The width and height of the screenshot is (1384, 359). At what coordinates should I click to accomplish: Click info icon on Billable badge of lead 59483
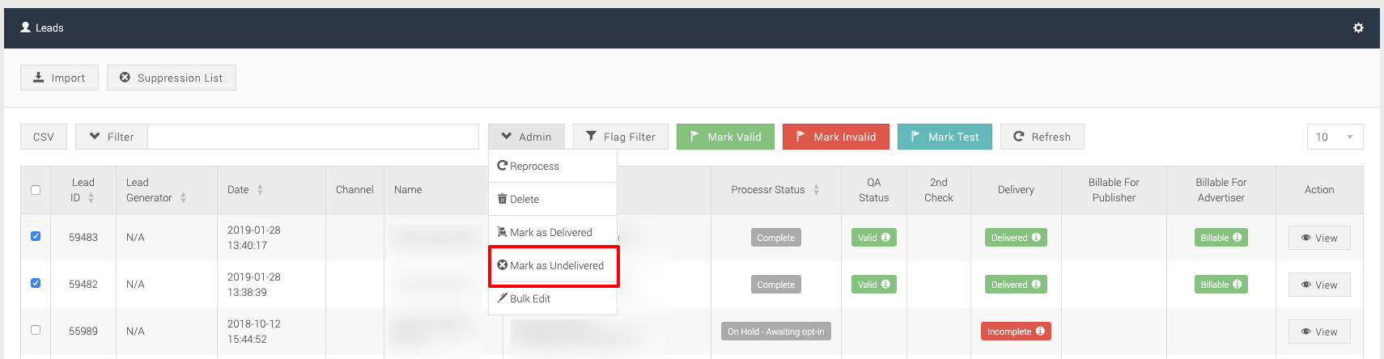(x=1237, y=237)
